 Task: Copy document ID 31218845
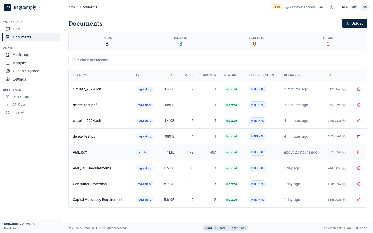(x=344, y=89)
